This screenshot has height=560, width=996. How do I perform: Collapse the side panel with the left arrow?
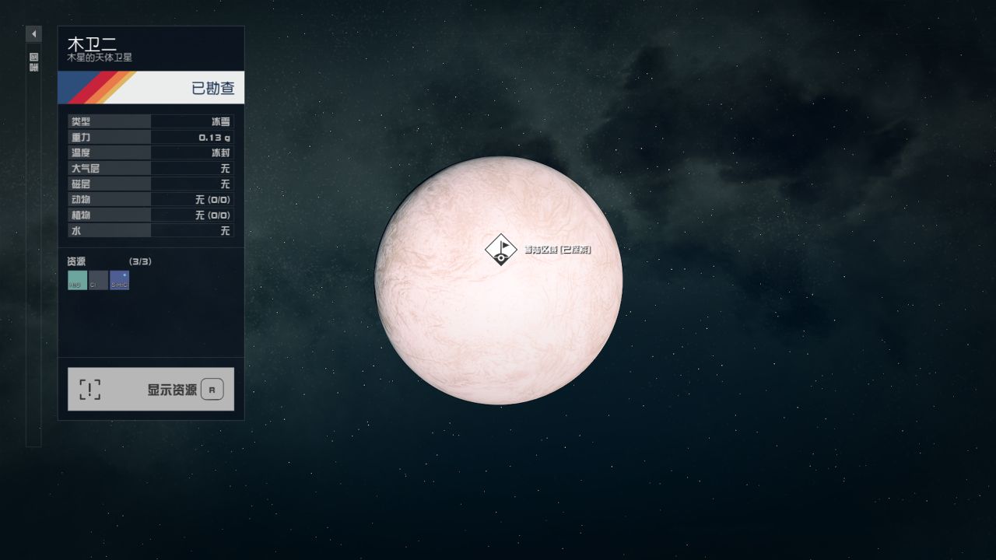(x=33, y=34)
